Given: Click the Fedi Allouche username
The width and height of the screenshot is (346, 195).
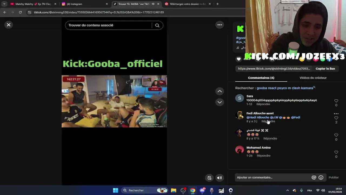Looking at the screenshot, I should pos(260,113).
